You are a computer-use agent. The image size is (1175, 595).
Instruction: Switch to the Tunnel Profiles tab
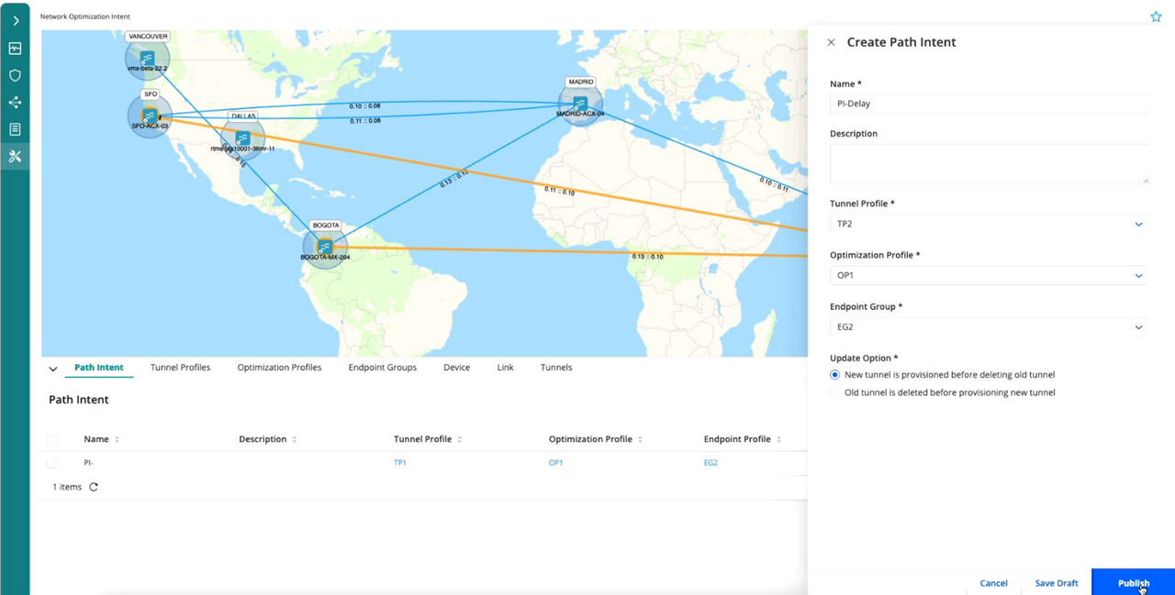point(180,368)
